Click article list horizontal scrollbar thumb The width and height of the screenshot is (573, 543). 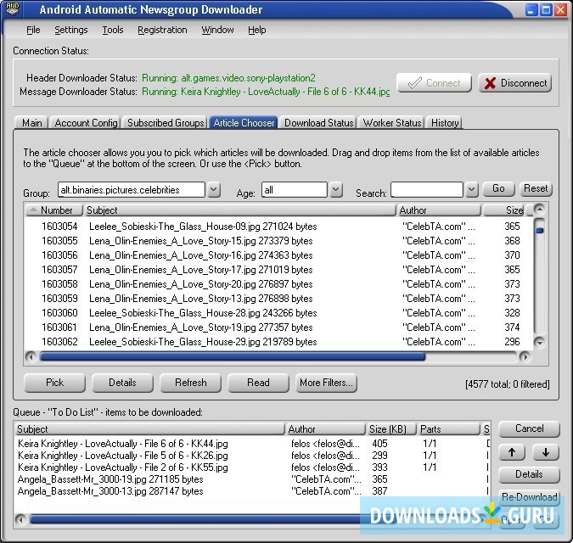(x=233, y=356)
